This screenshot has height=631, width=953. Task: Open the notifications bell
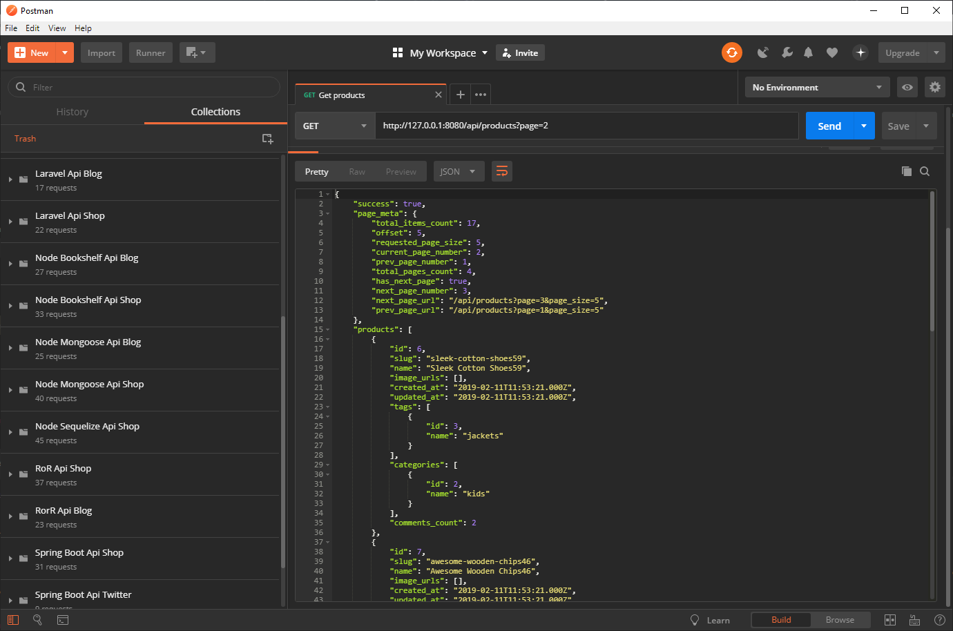(808, 52)
